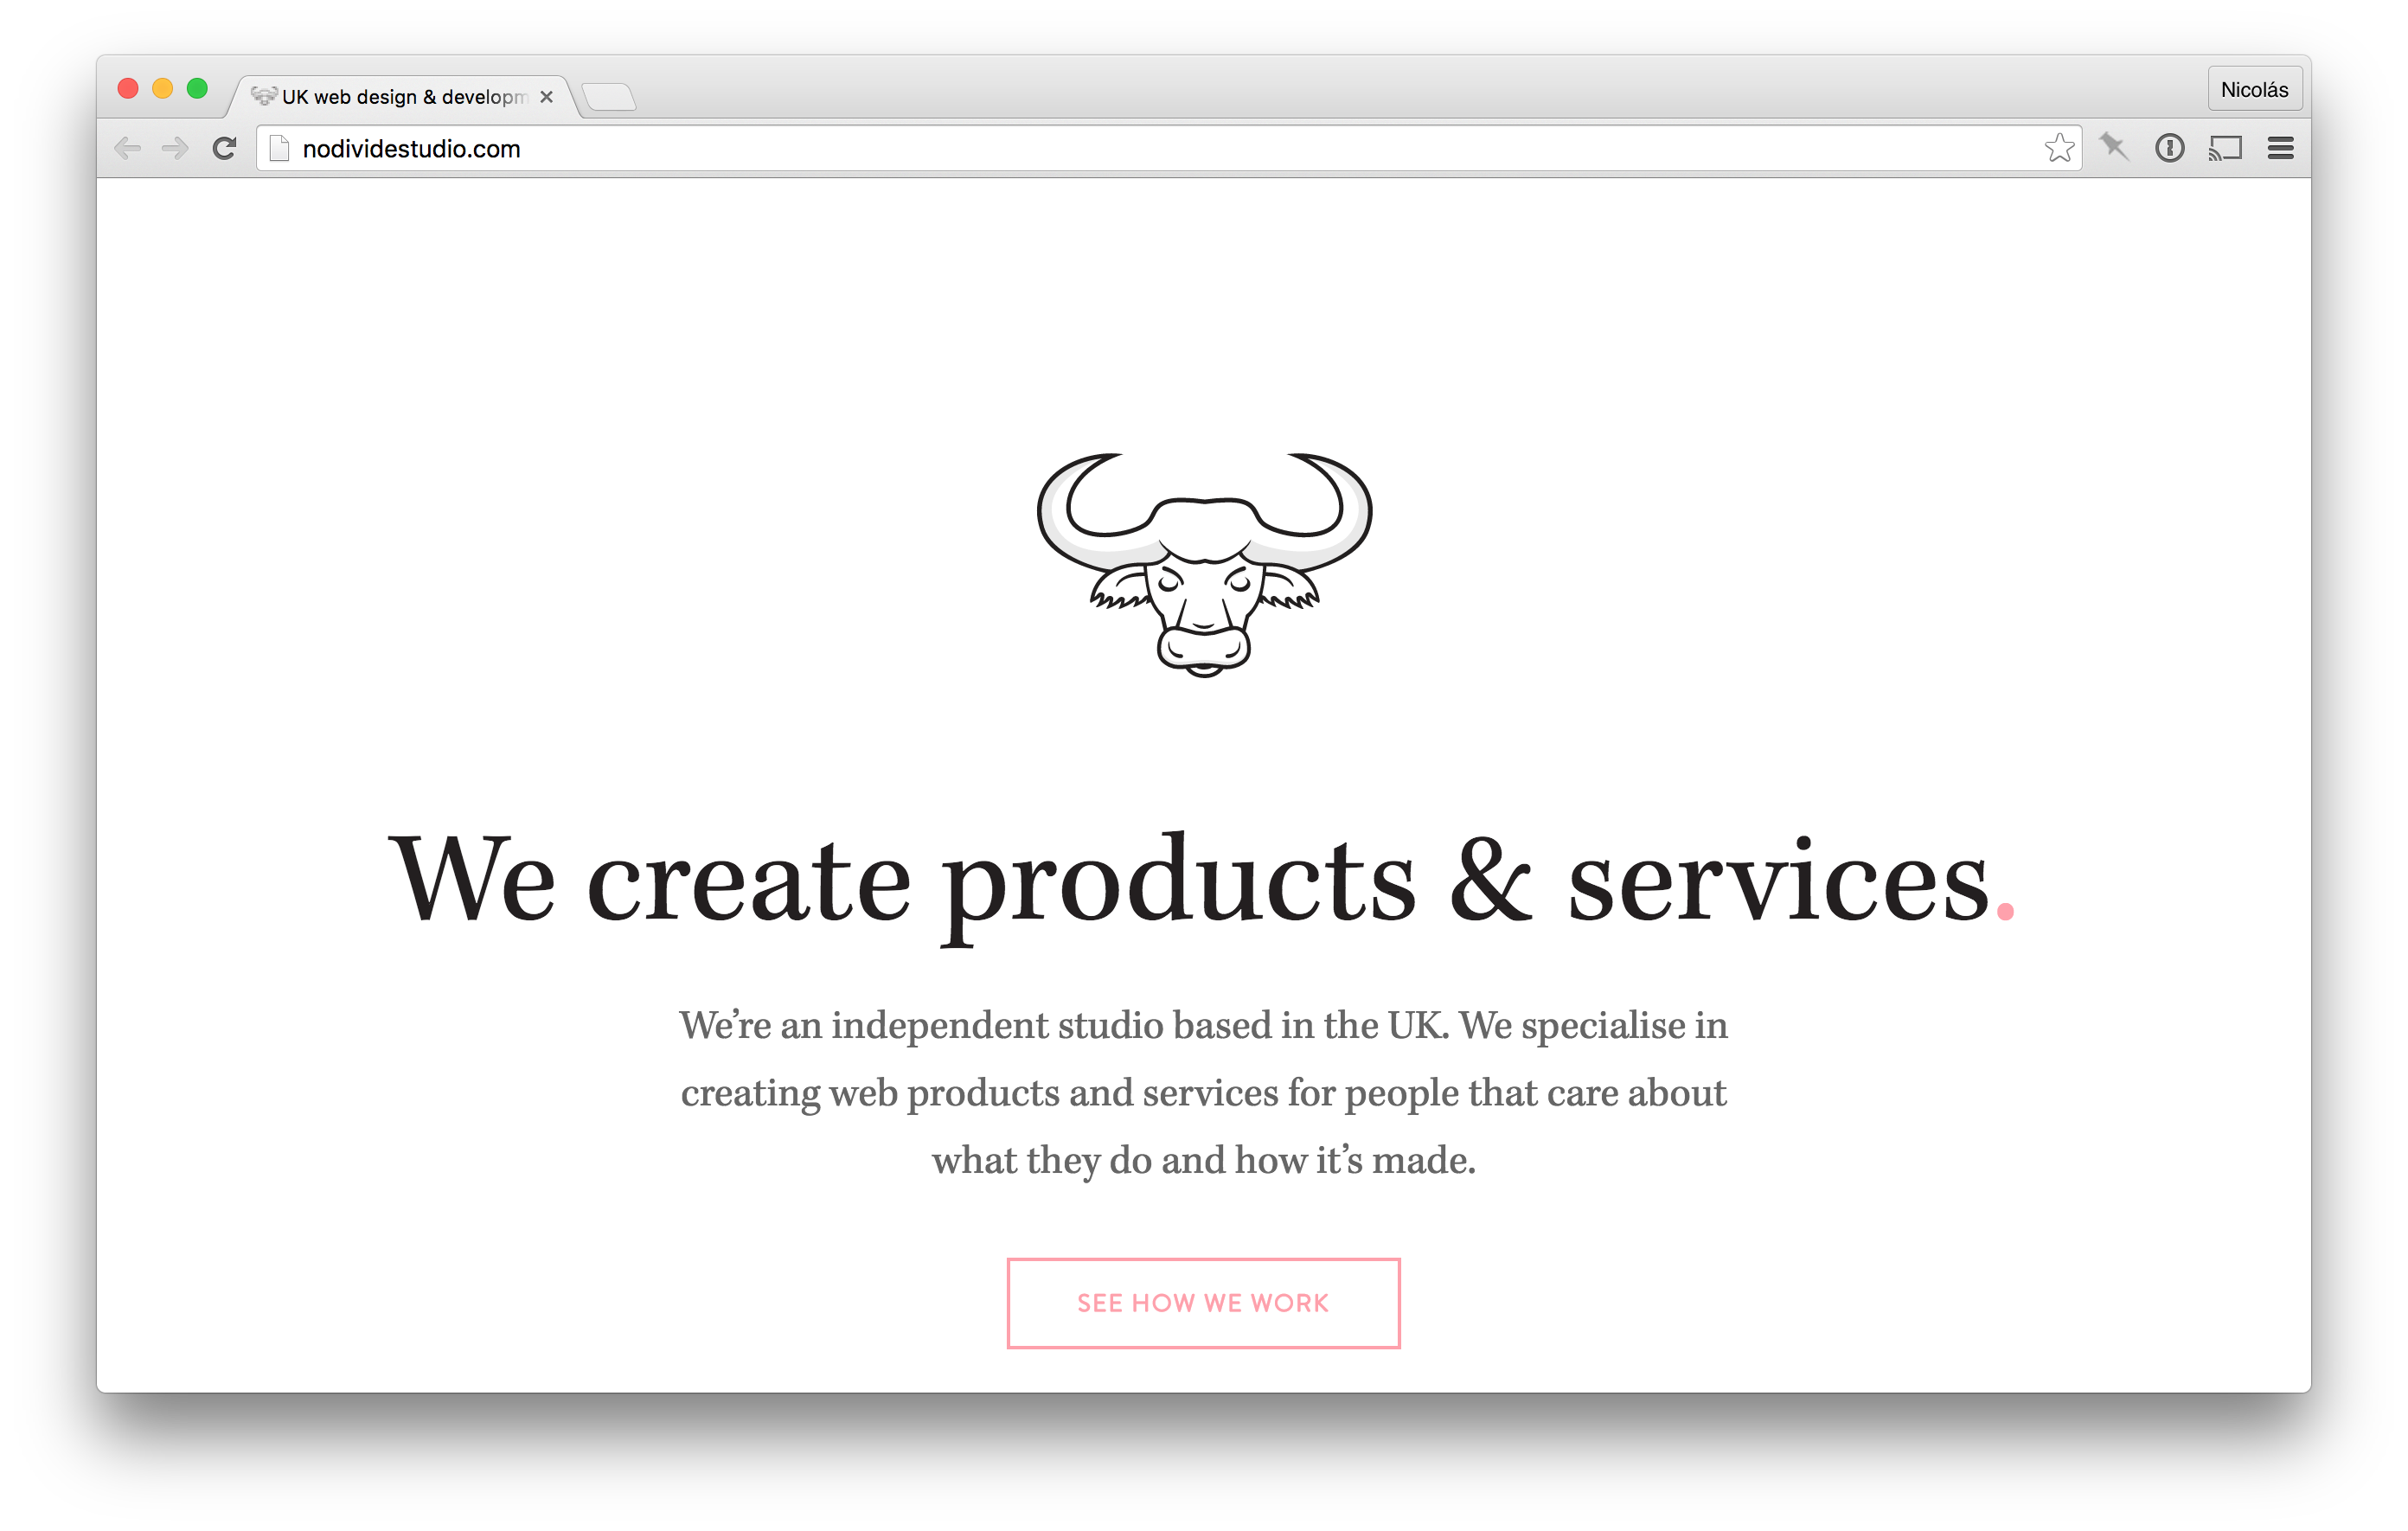This screenshot has width=2408, height=1531.
Task: Click the yellow minimize window button
Action: tap(163, 88)
